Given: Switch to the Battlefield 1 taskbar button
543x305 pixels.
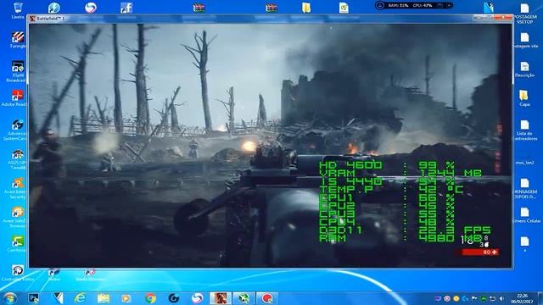Looking at the screenshot, I should pyautogui.click(x=221, y=298).
